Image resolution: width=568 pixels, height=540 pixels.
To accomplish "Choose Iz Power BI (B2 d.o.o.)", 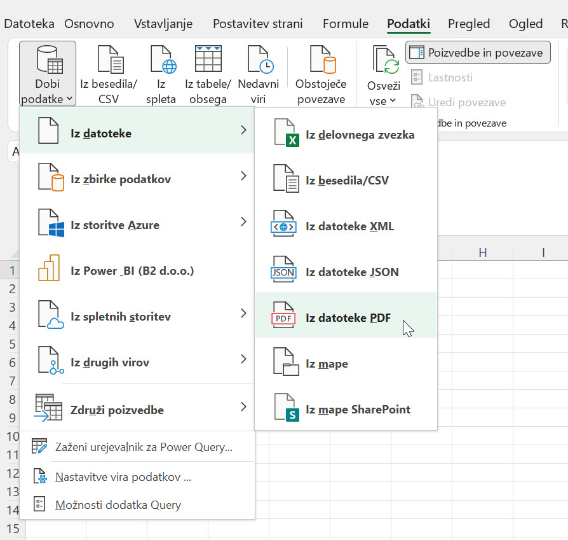I will point(137,271).
